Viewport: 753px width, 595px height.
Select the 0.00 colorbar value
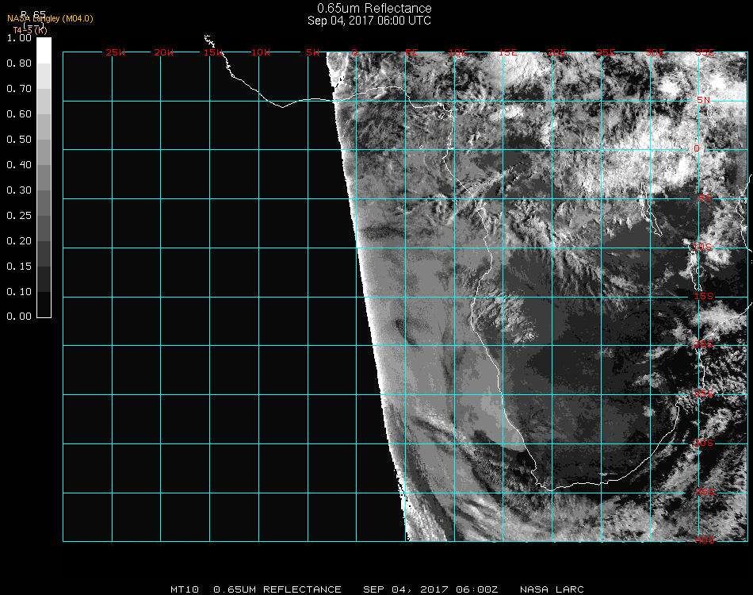pyautogui.click(x=19, y=317)
